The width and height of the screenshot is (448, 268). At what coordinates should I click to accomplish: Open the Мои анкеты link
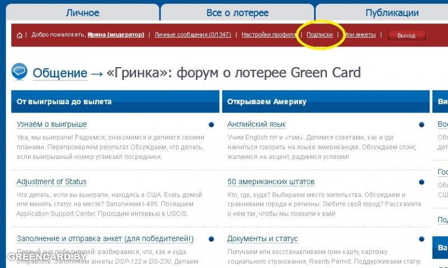coord(360,35)
